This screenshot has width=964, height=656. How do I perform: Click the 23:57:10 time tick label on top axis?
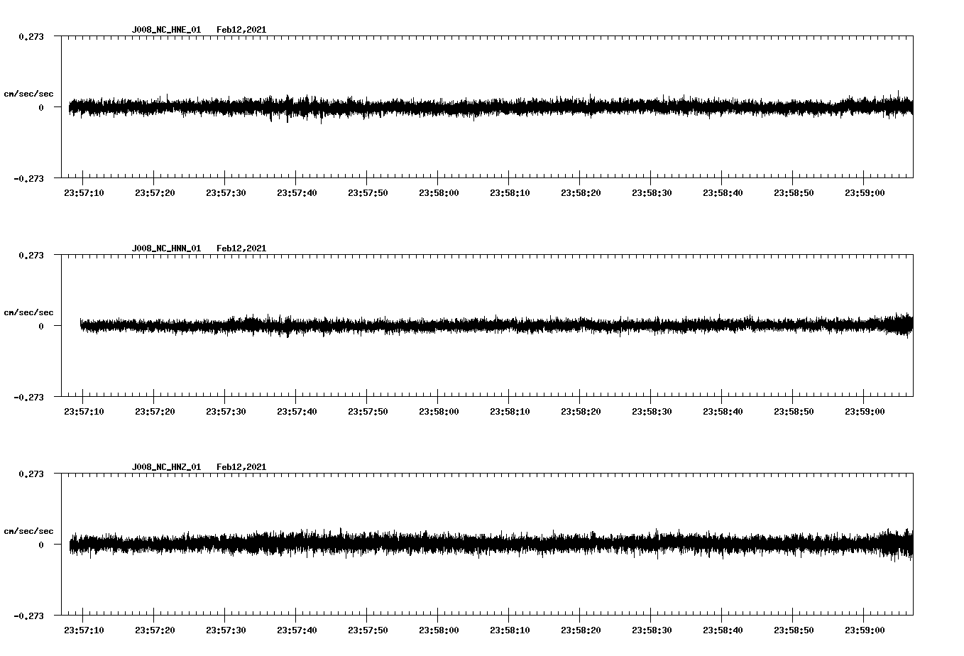pos(83,192)
